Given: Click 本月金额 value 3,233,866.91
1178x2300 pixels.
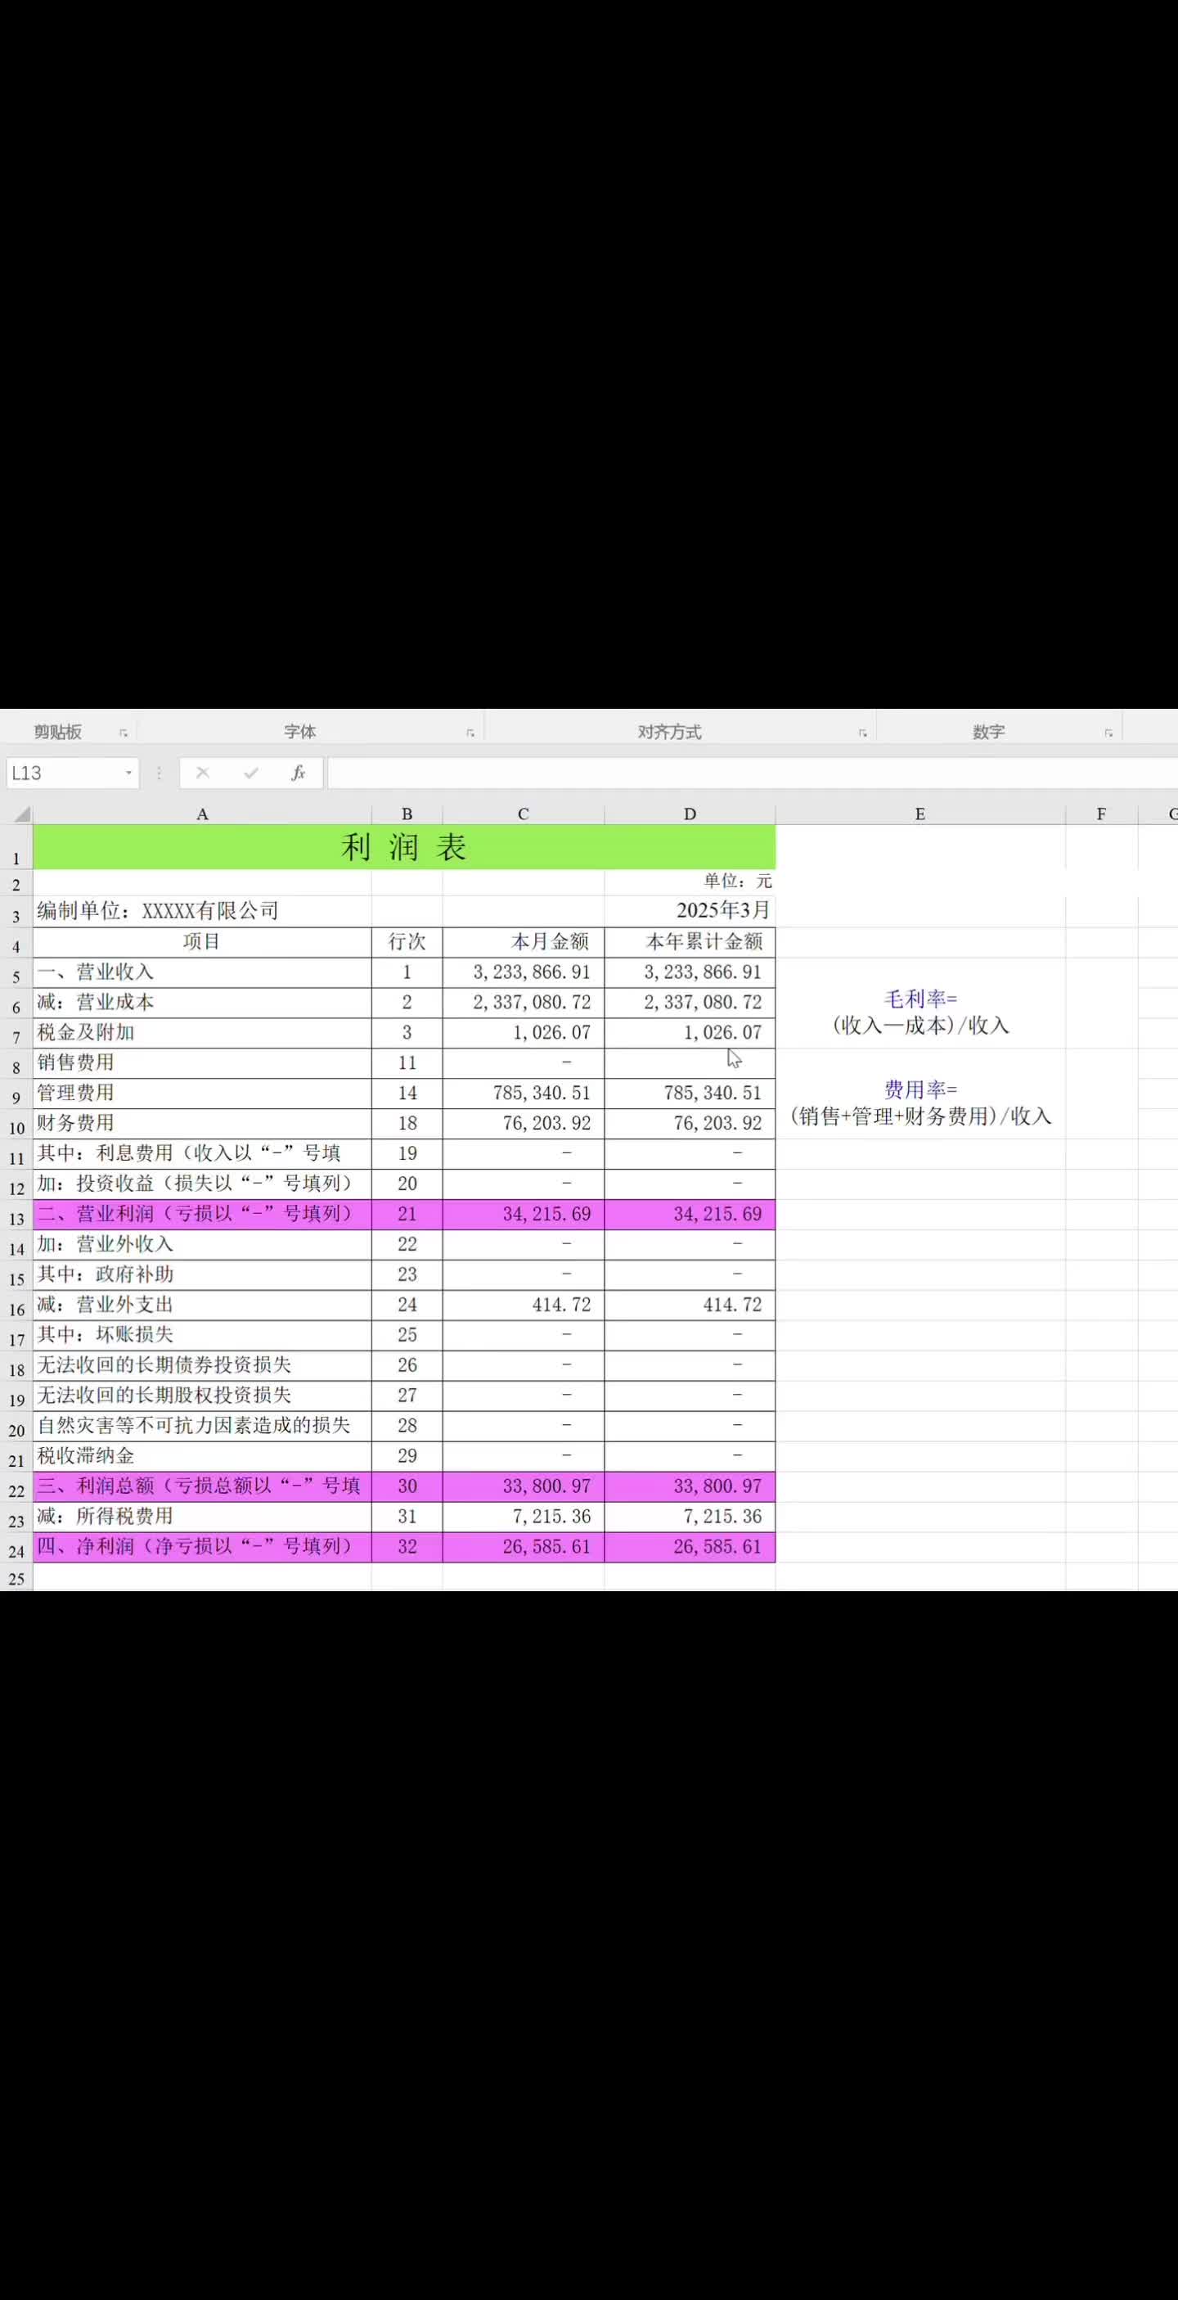Looking at the screenshot, I should 523,972.
